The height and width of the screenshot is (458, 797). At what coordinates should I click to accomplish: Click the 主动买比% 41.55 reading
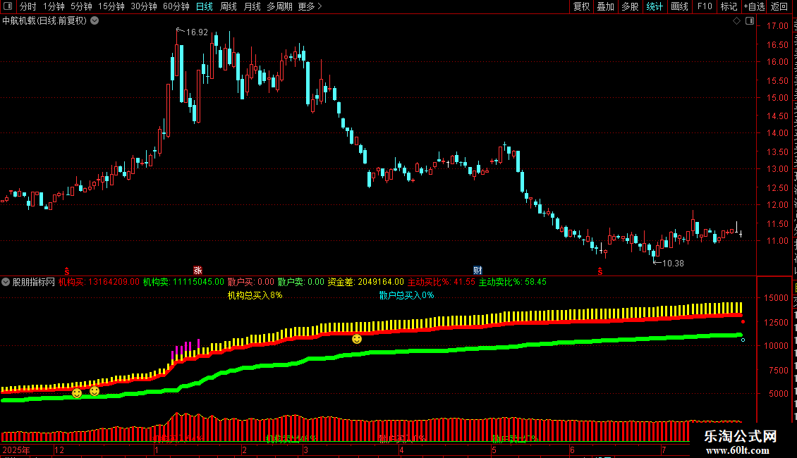(442, 282)
